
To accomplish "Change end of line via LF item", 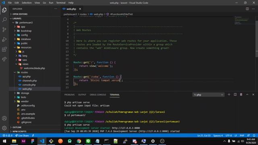I will tap(235, 135).
